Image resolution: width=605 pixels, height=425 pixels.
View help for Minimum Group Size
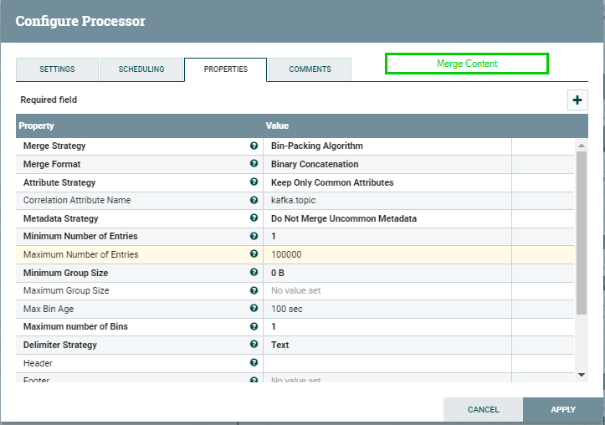click(x=254, y=272)
